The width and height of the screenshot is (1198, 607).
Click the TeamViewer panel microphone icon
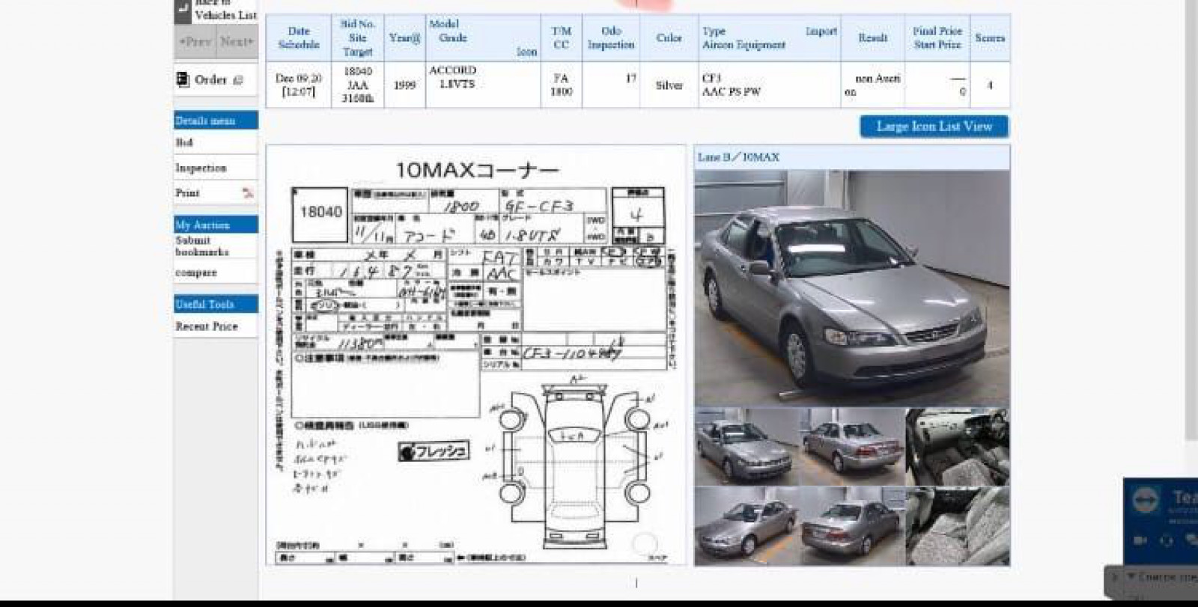coord(1166,540)
